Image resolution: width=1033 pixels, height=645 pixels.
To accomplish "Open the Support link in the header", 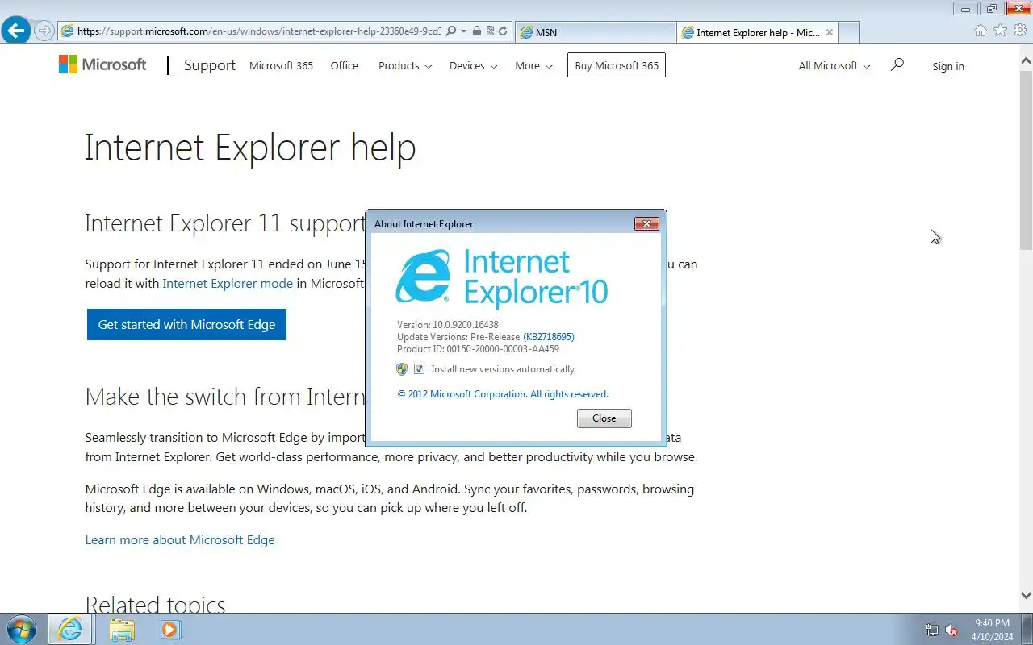I will [x=210, y=65].
